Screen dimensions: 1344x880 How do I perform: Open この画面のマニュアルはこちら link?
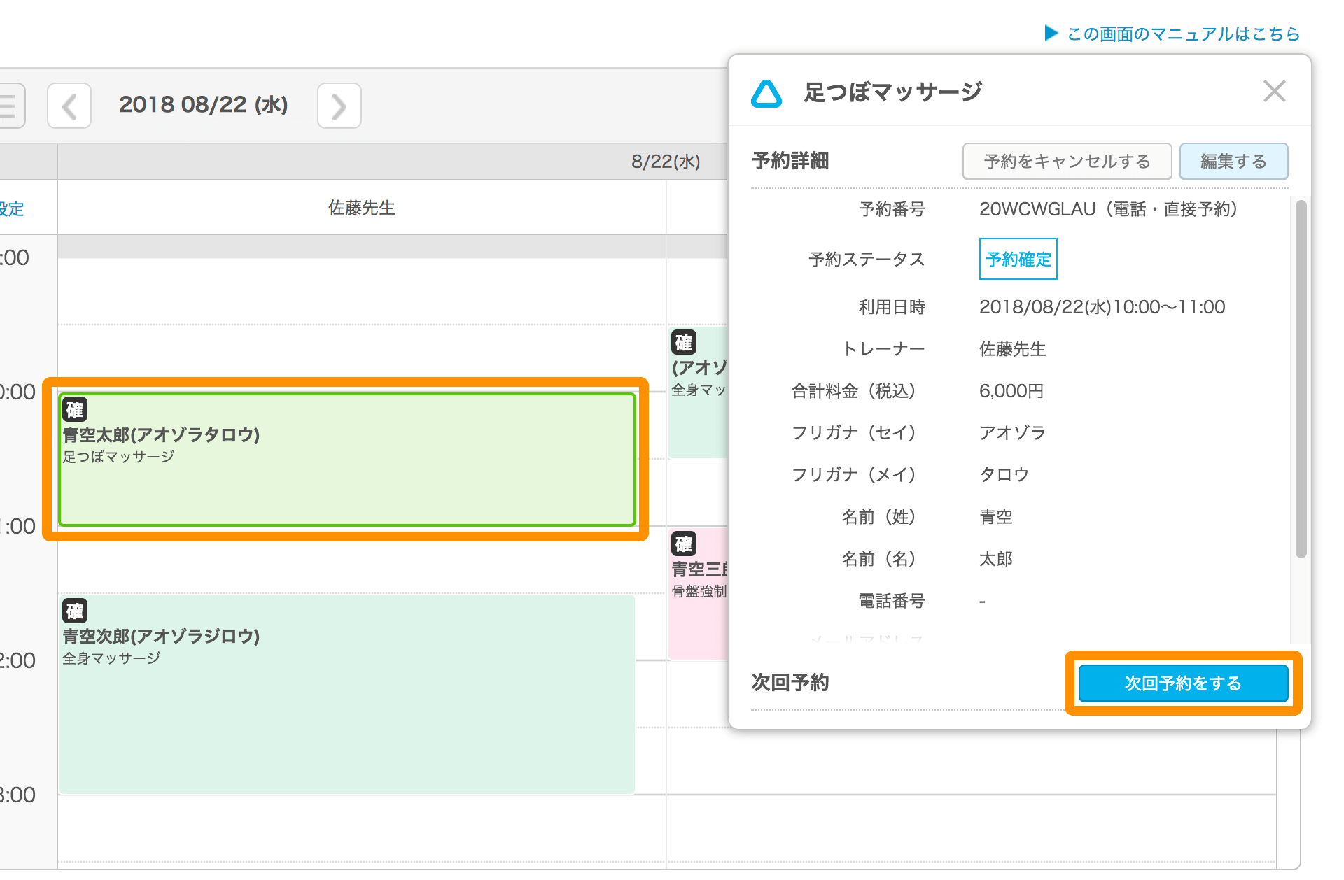(1183, 32)
